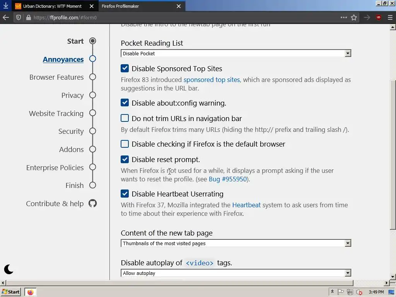Click the forward navigation arrow
Image resolution: width=396 pixels, height=297 pixels.
(x=367, y=17)
